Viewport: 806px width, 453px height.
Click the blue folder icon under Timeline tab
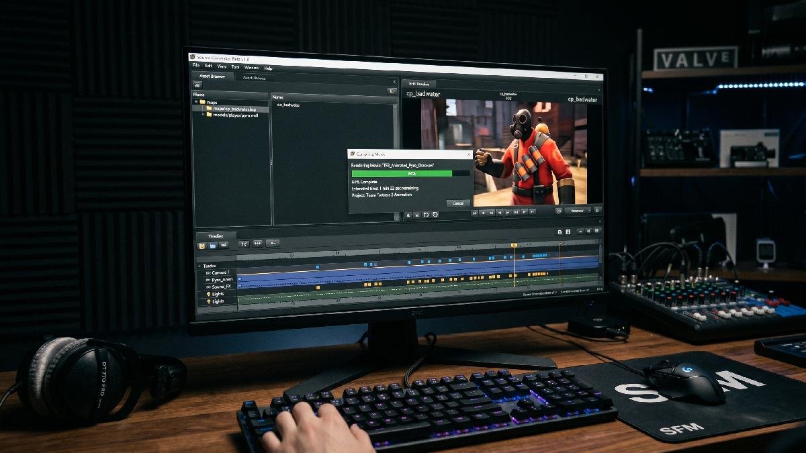point(213,246)
